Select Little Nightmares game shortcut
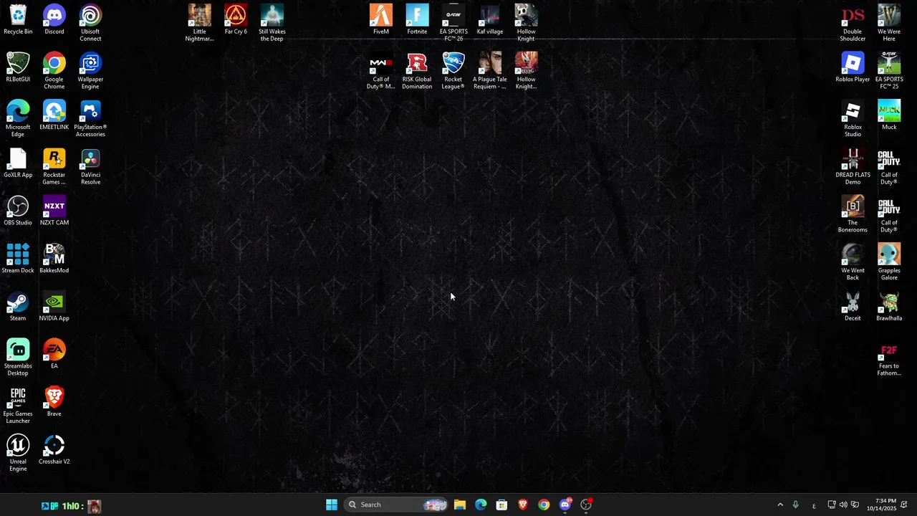This screenshot has width=917, height=516. [199, 23]
